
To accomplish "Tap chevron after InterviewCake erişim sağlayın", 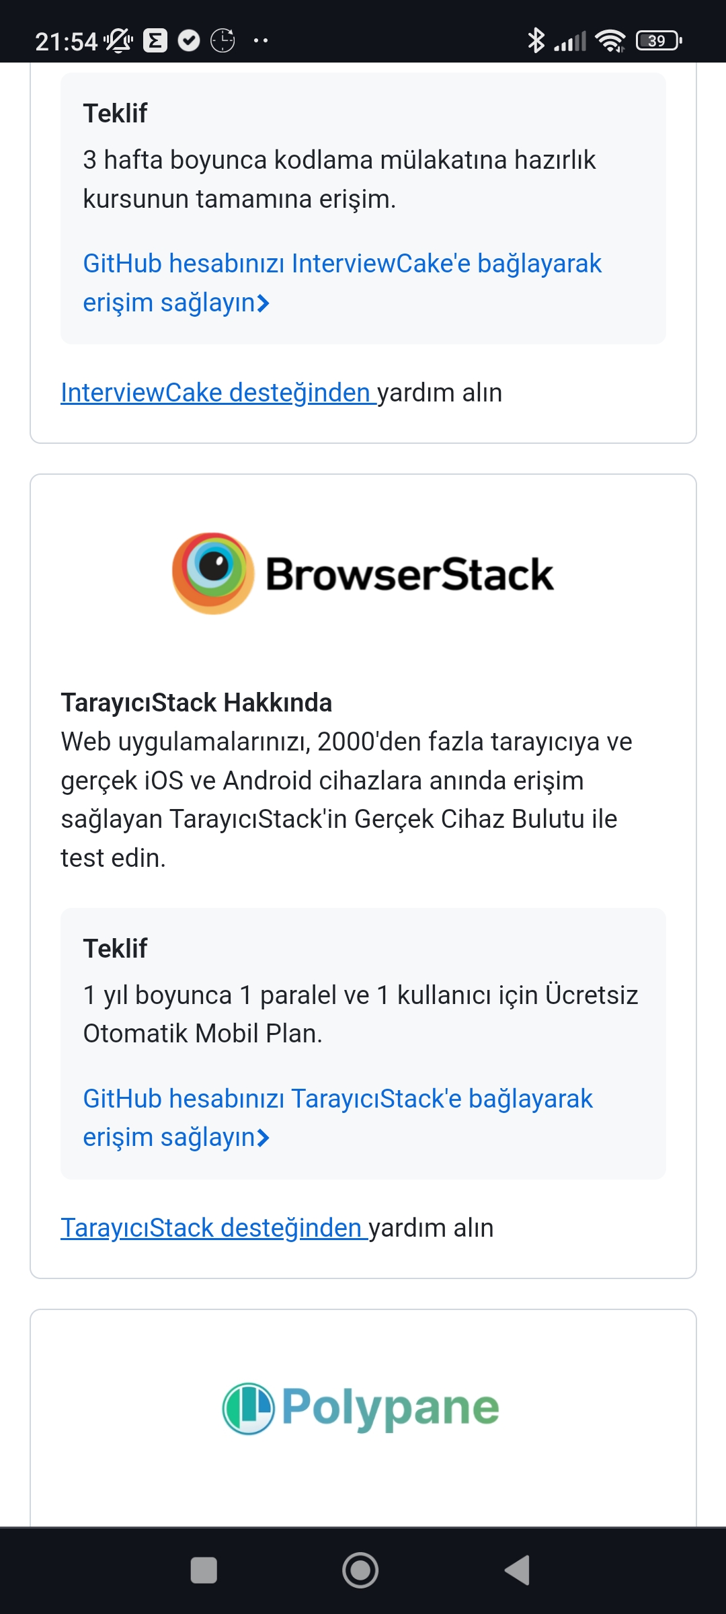I will [x=264, y=303].
